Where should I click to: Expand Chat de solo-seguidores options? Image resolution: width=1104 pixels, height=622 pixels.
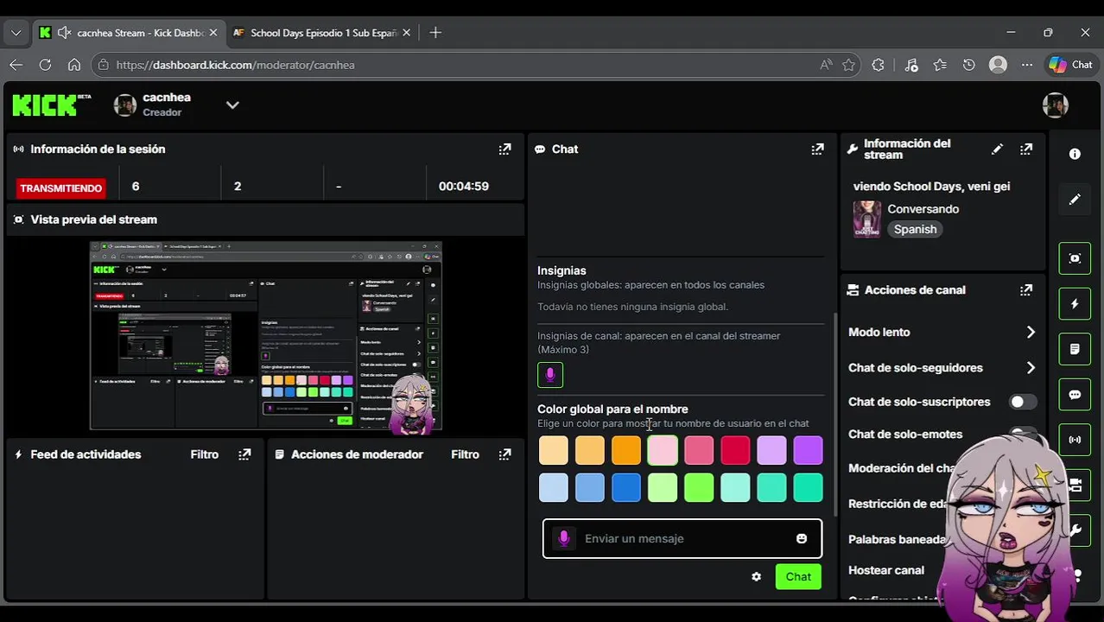pyautogui.click(x=1031, y=367)
